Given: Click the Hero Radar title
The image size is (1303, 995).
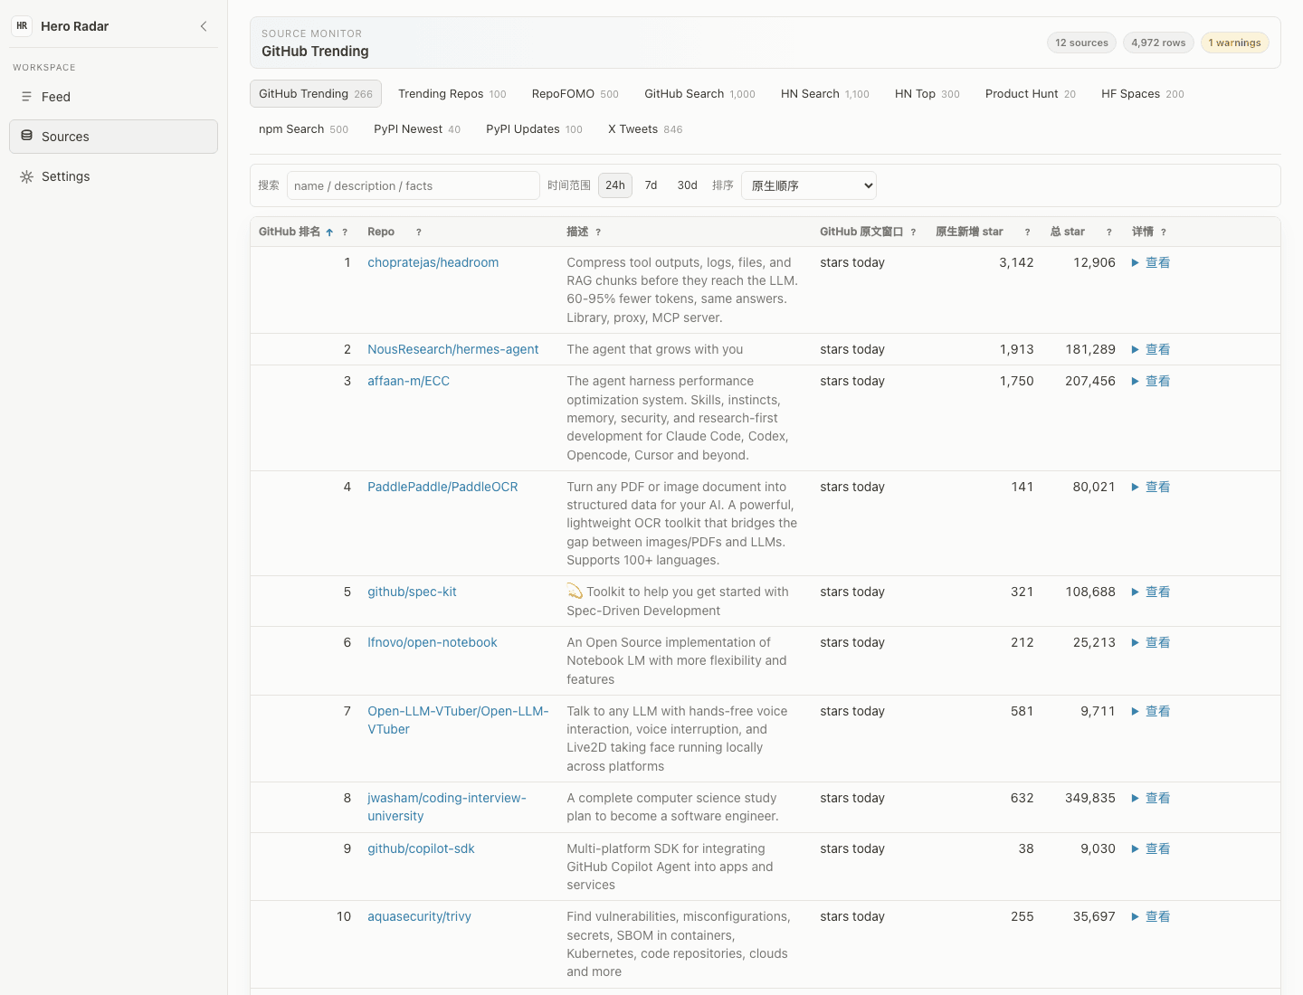Looking at the screenshot, I should click(x=74, y=26).
